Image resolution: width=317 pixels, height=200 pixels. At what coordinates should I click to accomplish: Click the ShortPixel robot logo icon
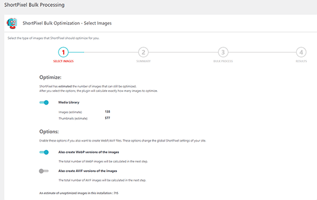(13, 23)
